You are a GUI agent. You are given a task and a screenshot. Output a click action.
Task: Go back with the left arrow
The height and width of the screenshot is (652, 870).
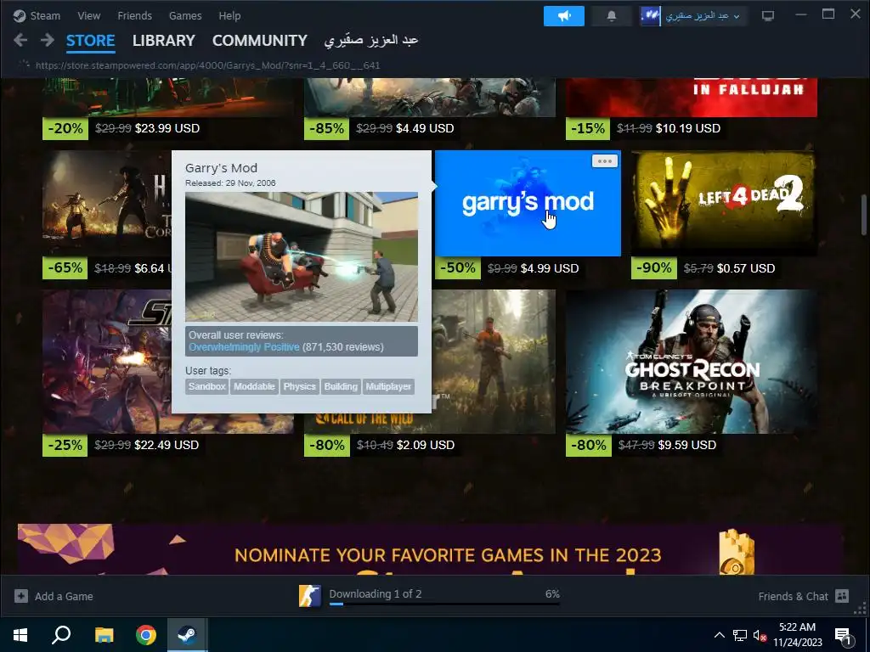point(20,40)
